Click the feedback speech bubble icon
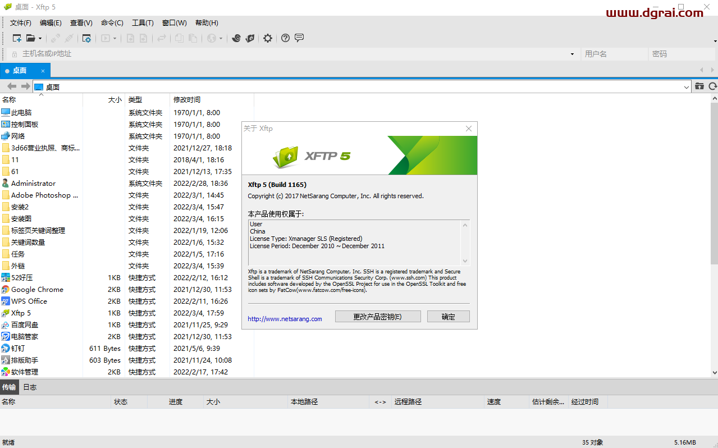Screen dimensions: 718x448 tap(299, 38)
